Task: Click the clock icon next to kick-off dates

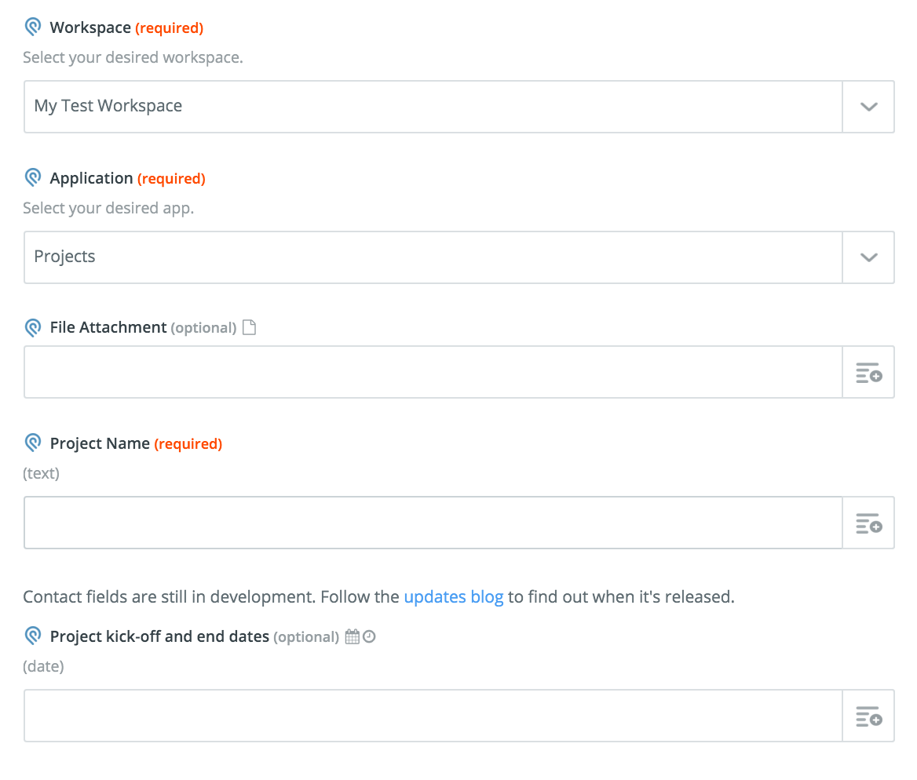Action: point(369,636)
